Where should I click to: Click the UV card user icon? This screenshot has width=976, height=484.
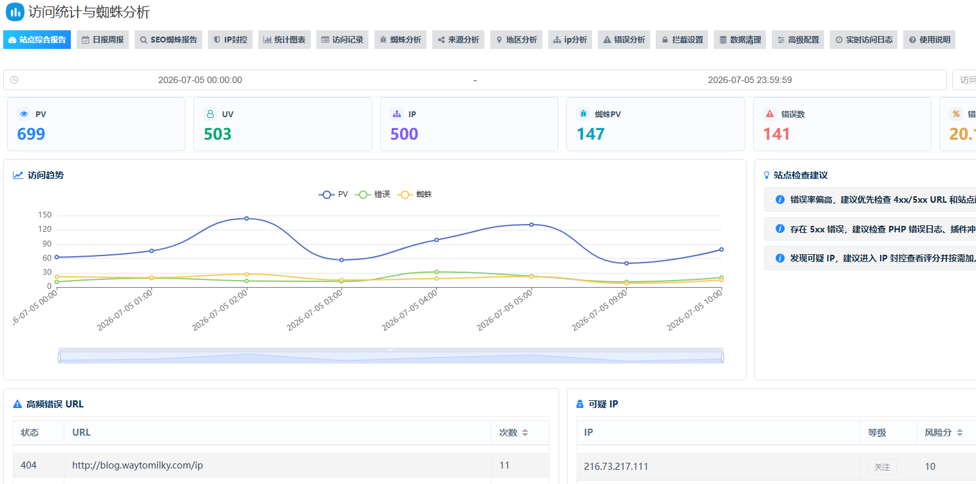[x=210, y=114]
